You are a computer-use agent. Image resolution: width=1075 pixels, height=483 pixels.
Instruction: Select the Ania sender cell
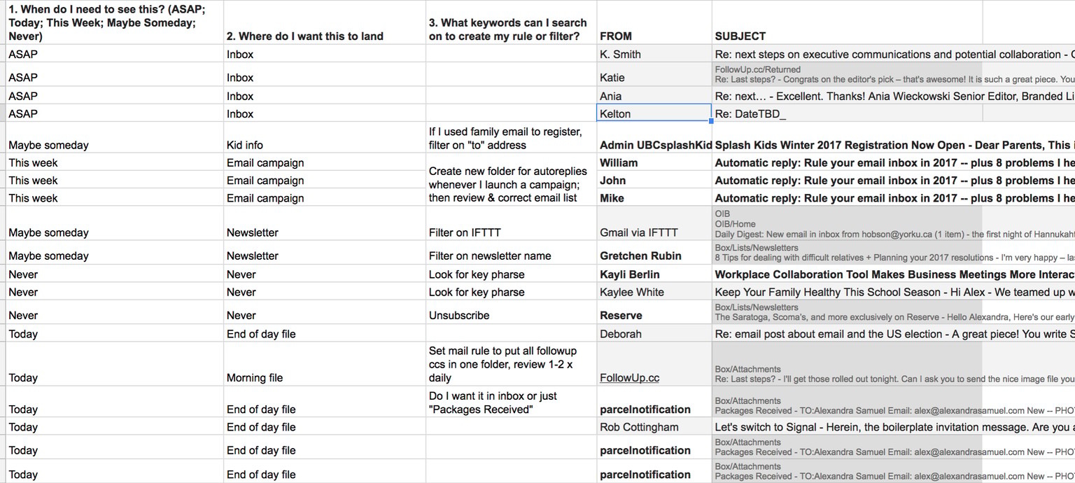[654, 96]
